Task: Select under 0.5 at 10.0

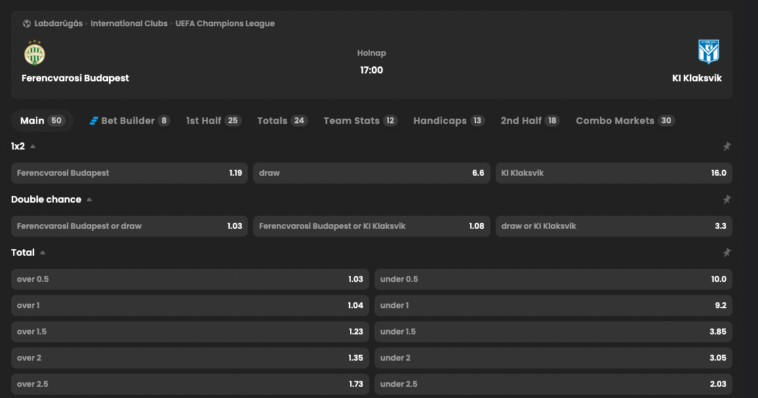Action: tap(553, 279)
